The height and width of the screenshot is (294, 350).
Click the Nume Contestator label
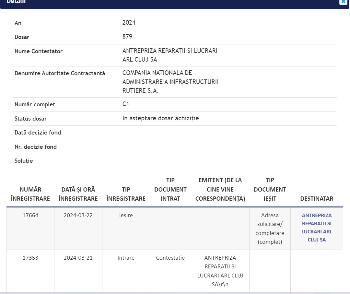[x=38, y=51]
